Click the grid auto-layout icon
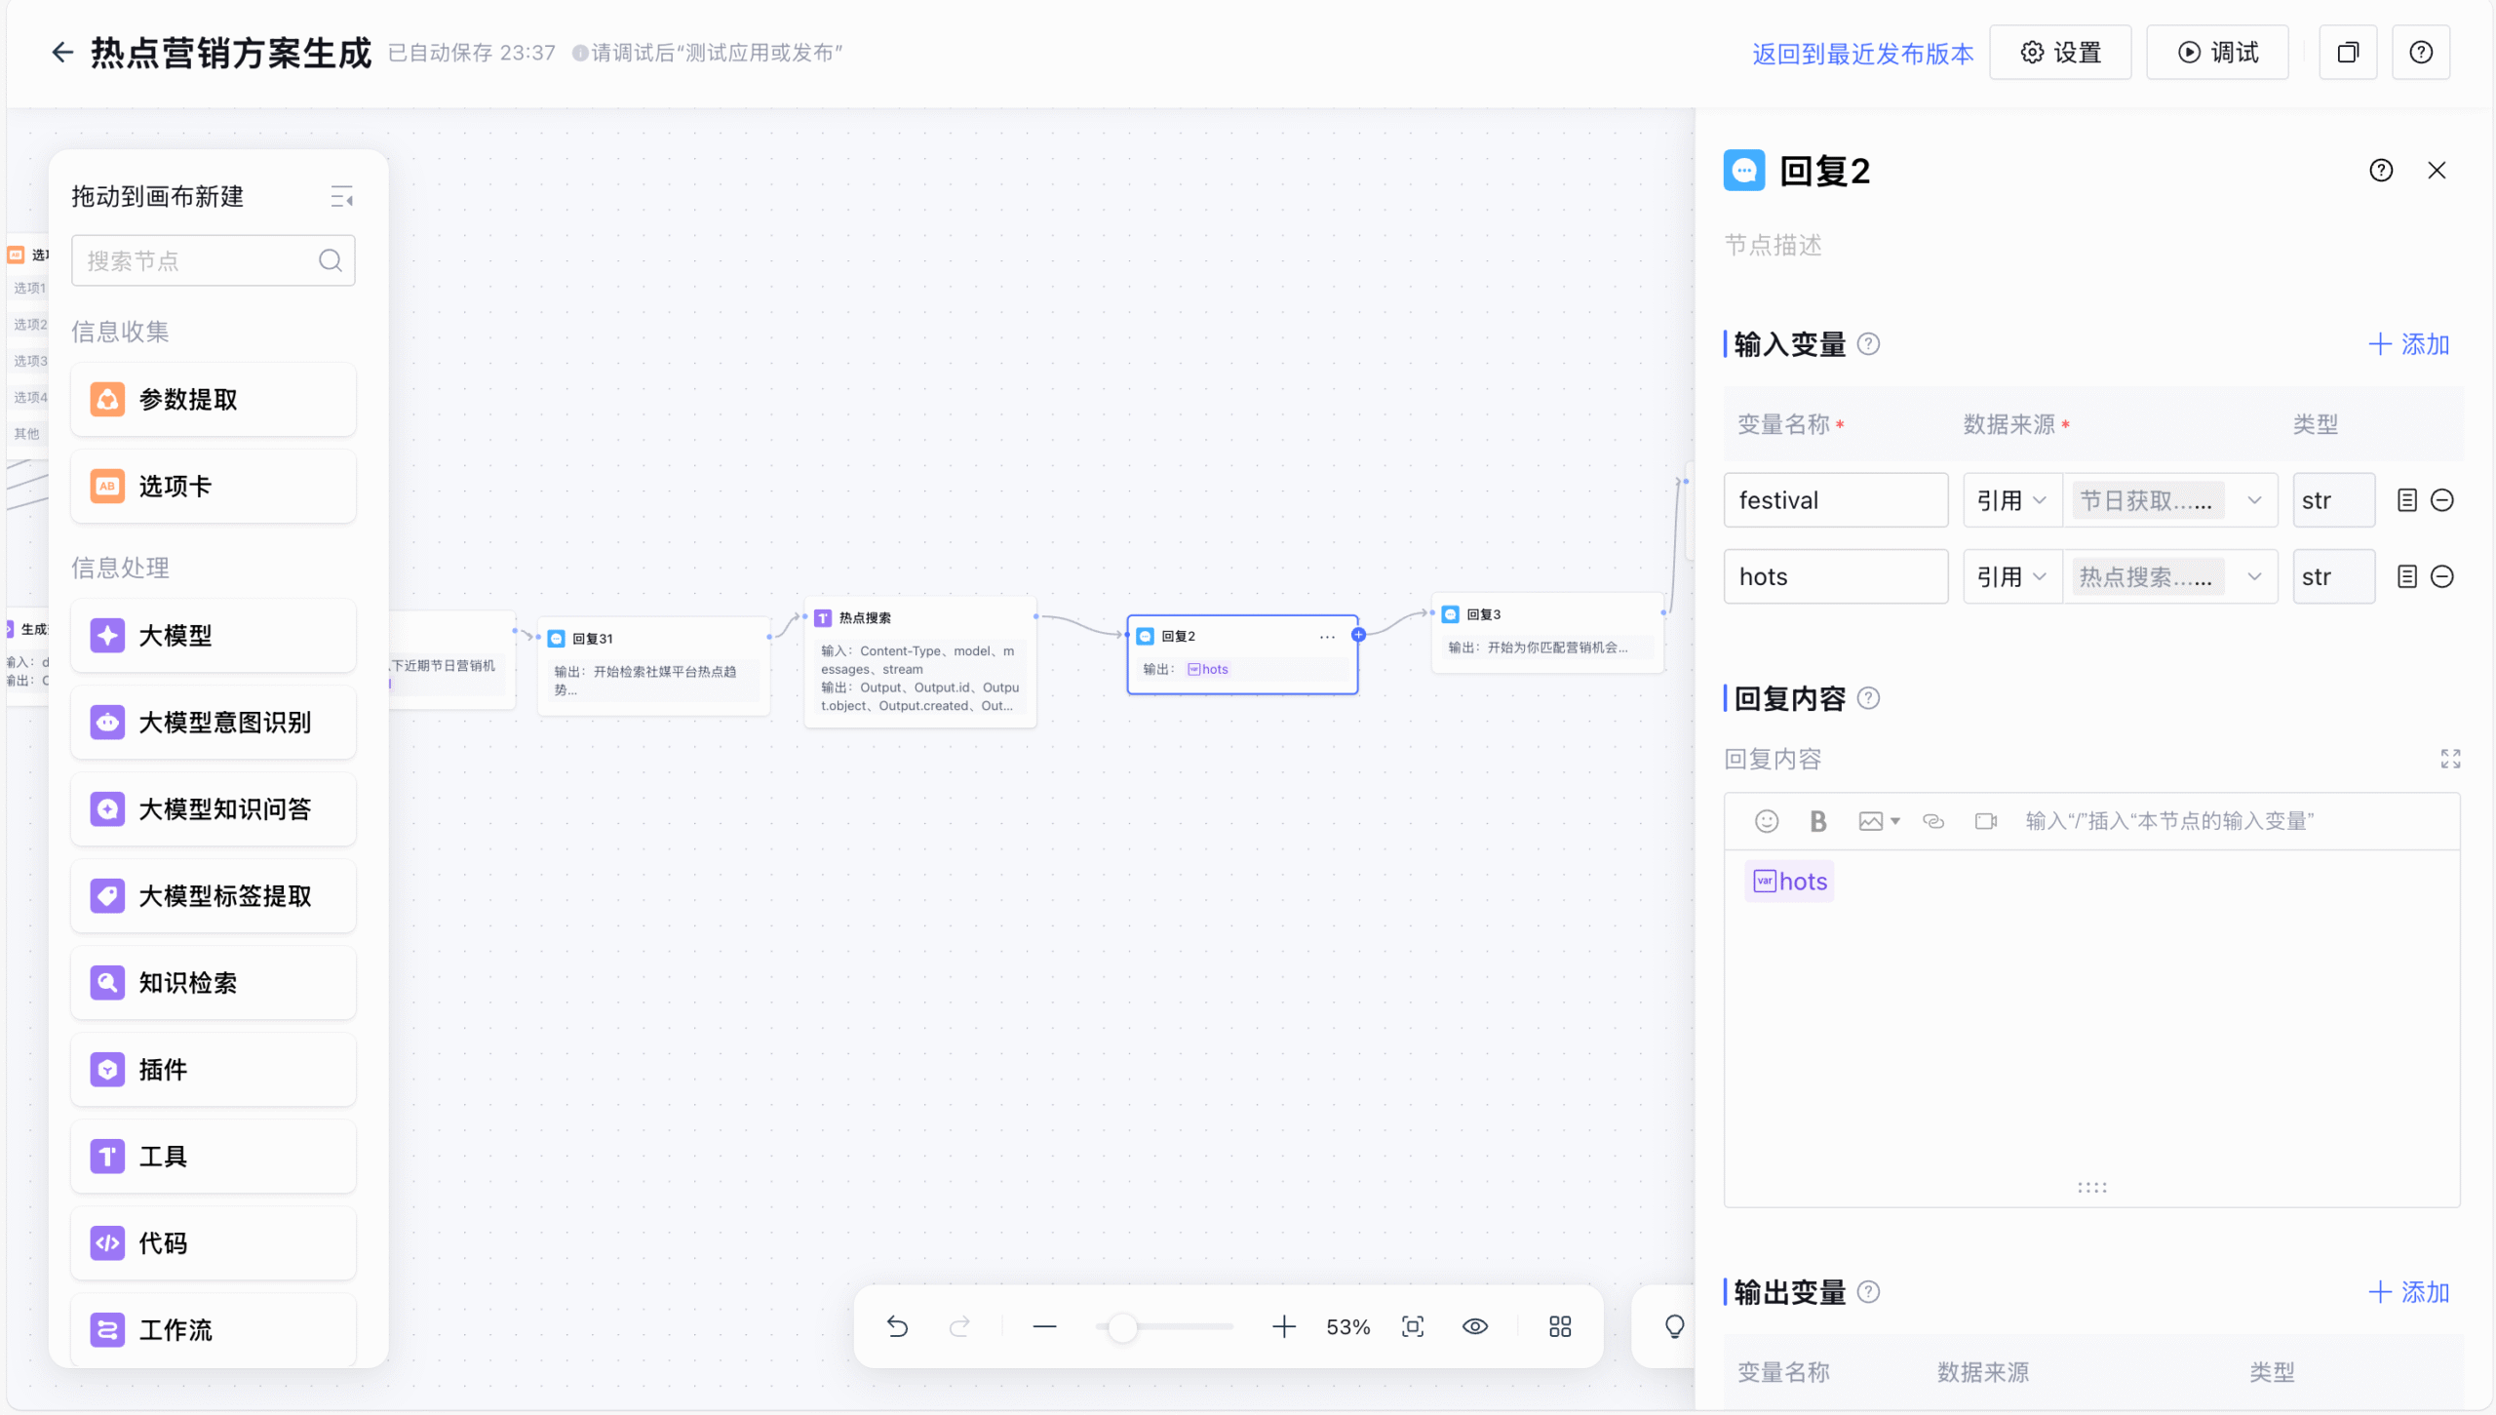 pos(1560,1326)
